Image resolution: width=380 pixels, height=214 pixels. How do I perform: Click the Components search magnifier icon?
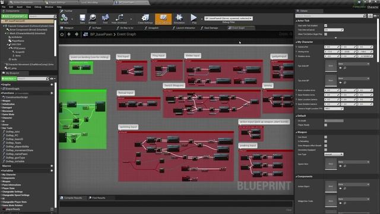pos(55,16)
